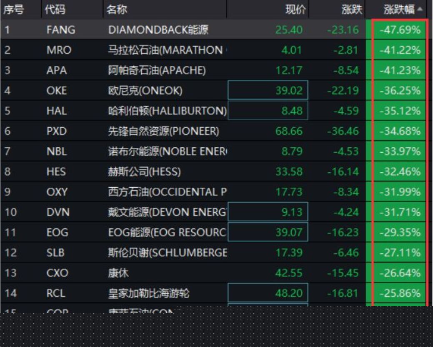433x347 pixels.
Task: Click EOG current price 39.07
Action: [x=289, y=232]
